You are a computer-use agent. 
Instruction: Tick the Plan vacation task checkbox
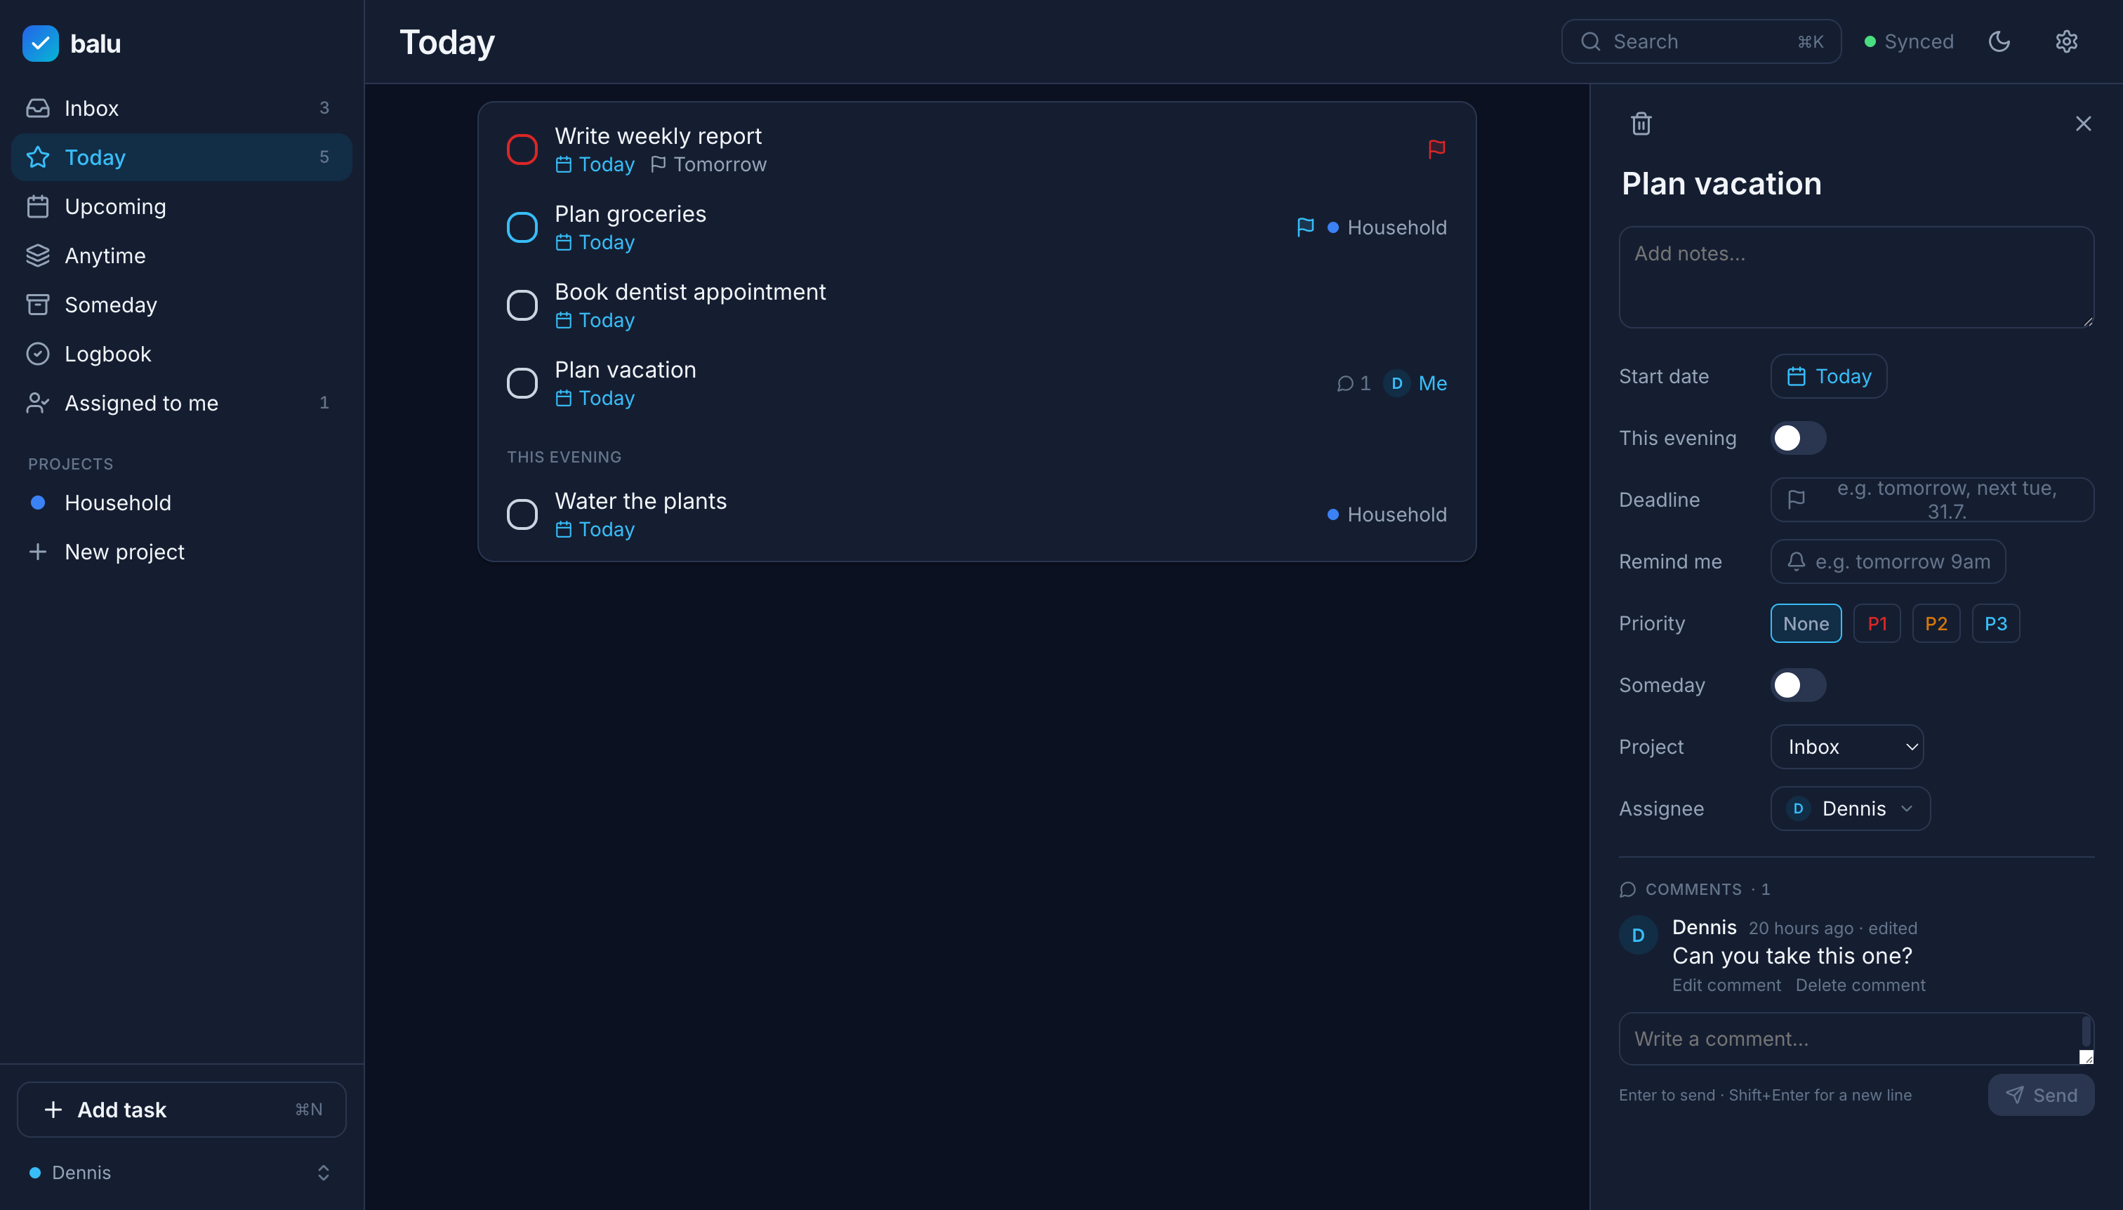tap(522, 383)
